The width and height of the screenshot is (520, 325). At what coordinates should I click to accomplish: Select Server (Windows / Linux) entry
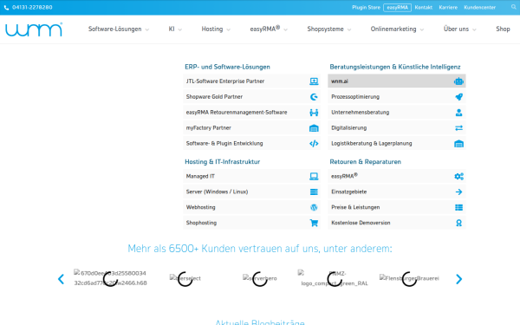tap(251, 192)
